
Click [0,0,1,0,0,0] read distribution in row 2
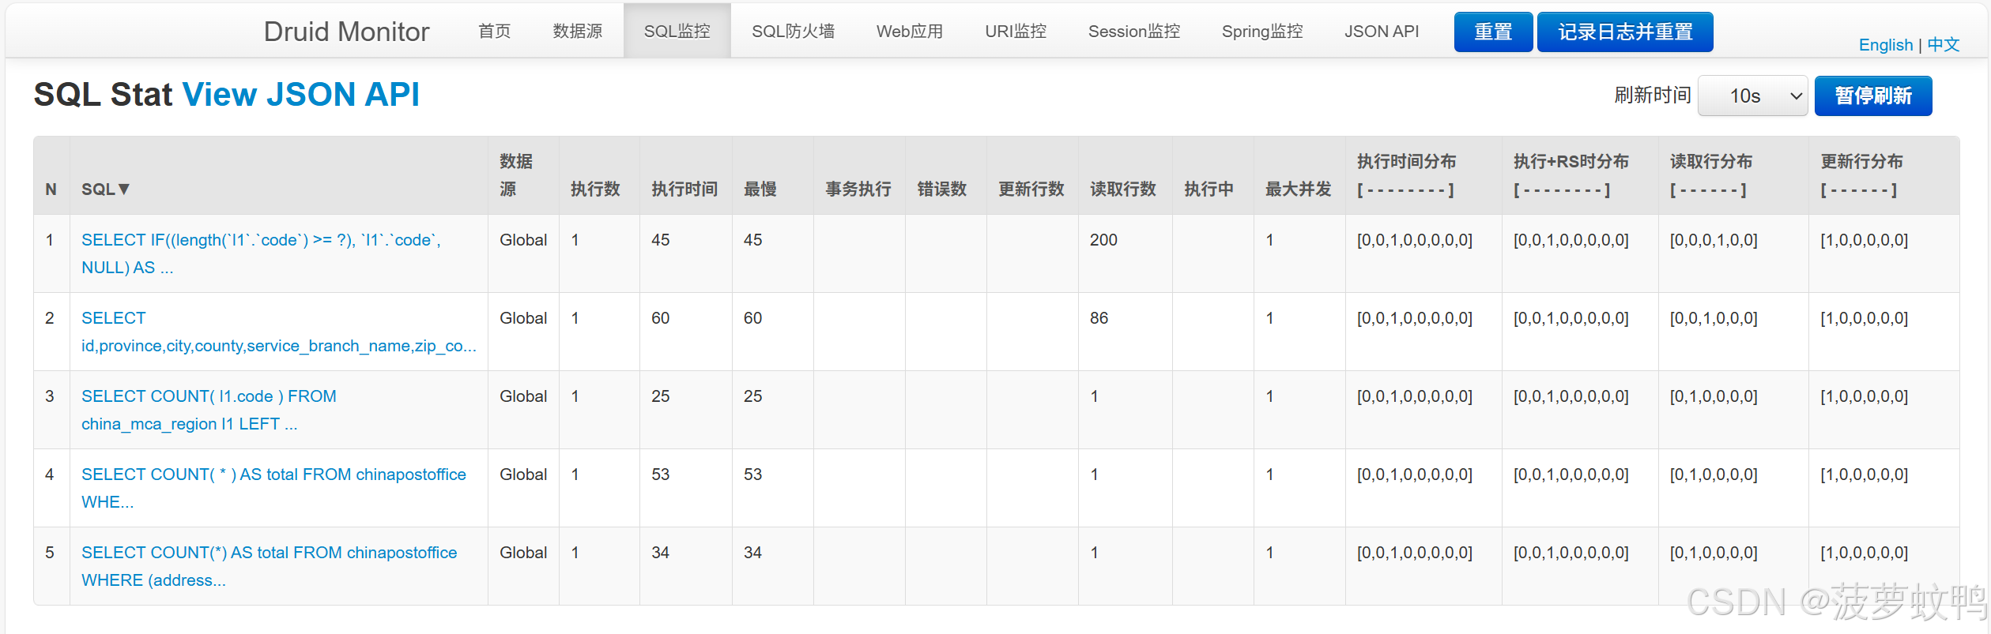[1714, 318]
